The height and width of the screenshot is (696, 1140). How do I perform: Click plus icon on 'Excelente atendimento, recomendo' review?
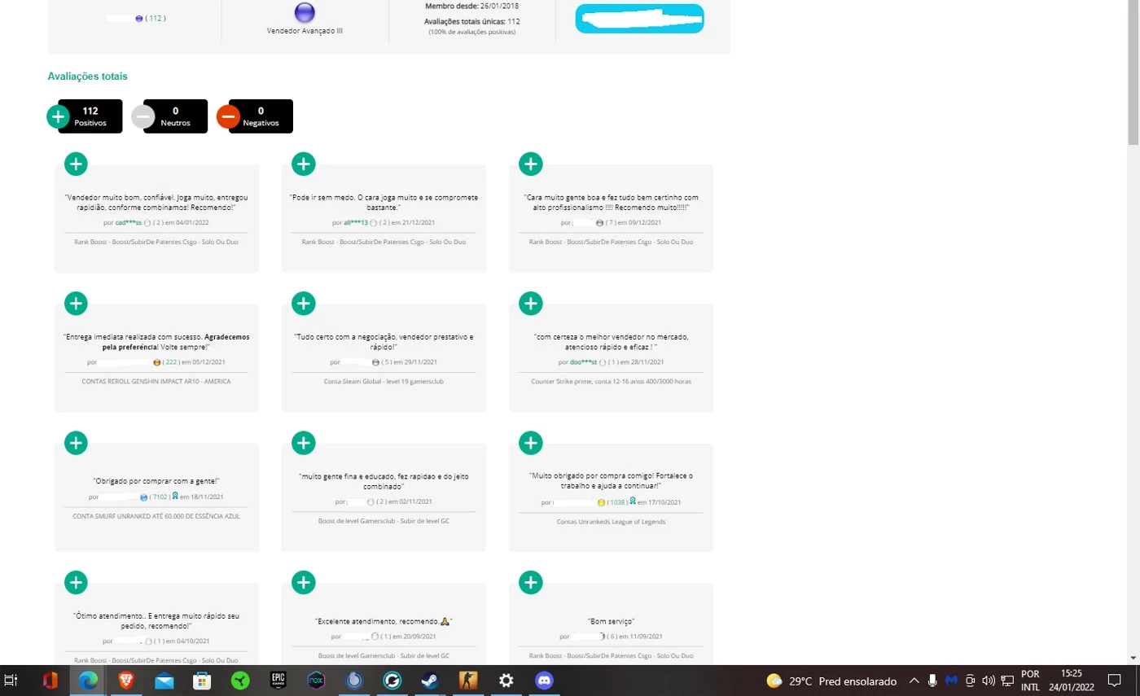click(x=303, y=583)
